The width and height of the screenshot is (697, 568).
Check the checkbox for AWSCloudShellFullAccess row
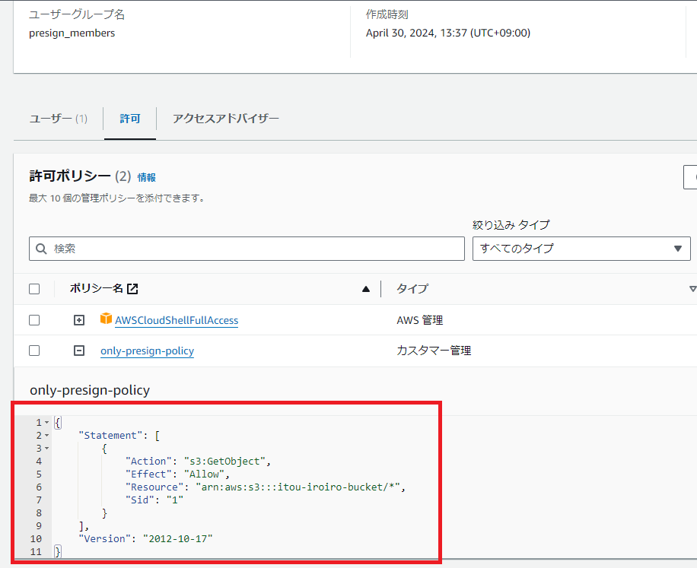pos(34,319)
